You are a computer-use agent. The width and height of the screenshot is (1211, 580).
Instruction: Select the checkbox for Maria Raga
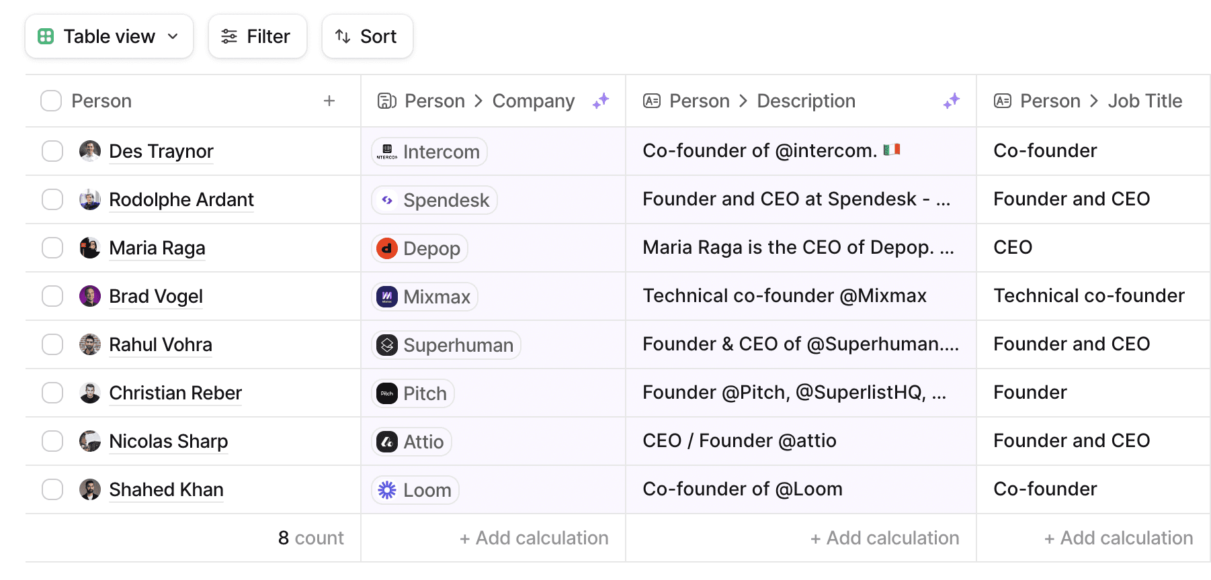[x=52, y=248]
